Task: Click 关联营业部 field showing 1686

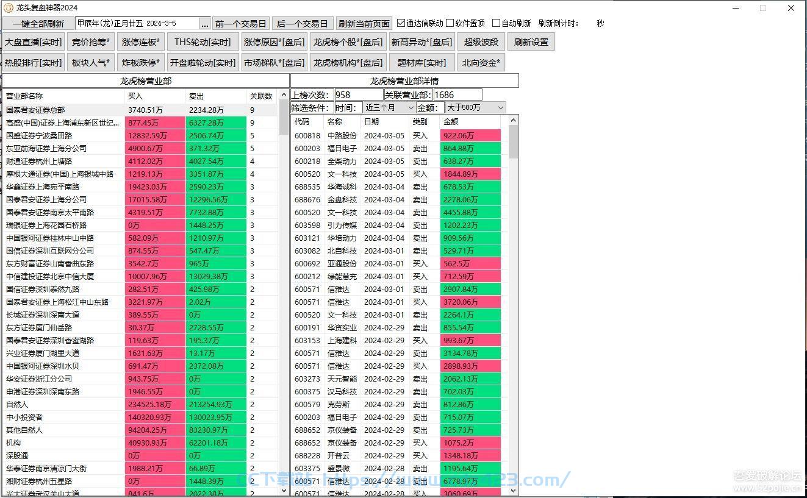Action: click(457, 95)
